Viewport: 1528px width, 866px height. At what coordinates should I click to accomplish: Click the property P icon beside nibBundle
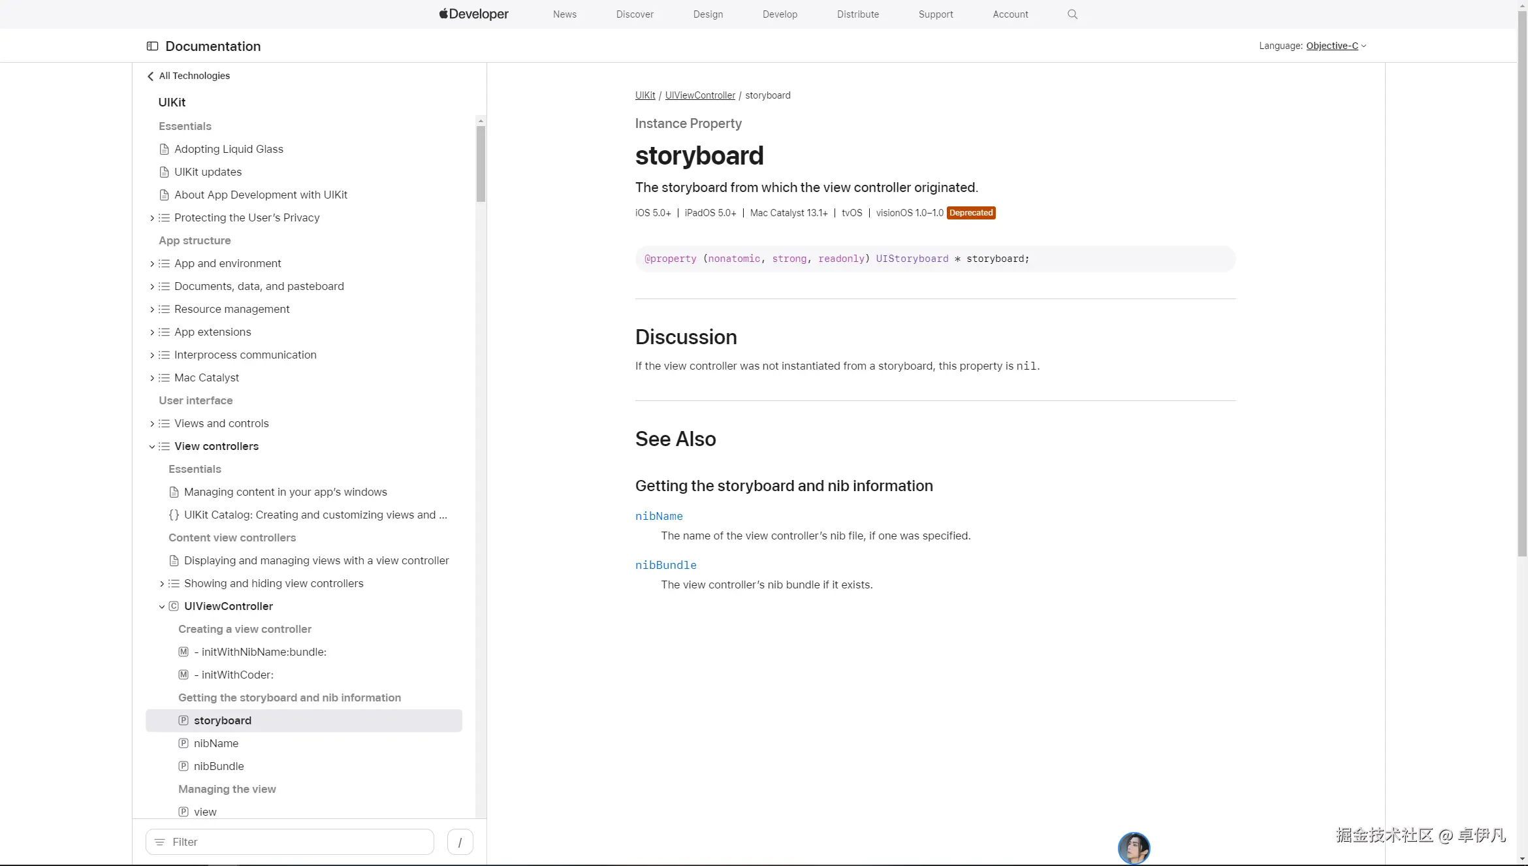coord(183,766)
